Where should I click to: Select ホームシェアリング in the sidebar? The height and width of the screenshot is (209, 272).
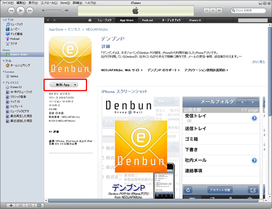18,65
